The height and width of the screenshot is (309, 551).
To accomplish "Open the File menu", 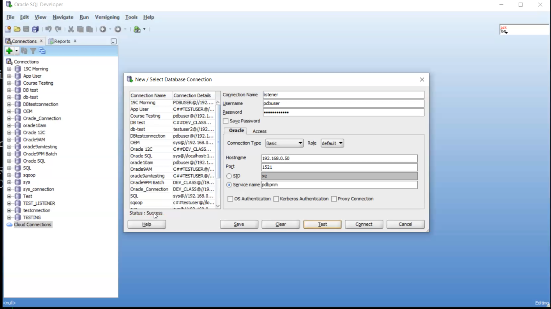I will (11, 17).
